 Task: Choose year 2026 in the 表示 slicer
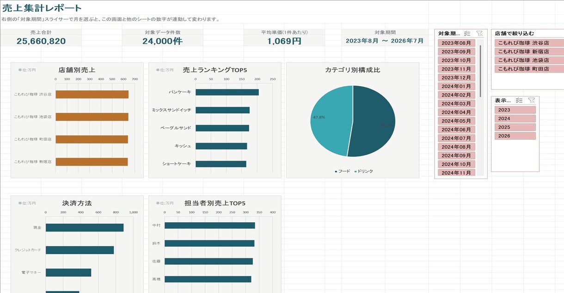click(x=515, y=136)
